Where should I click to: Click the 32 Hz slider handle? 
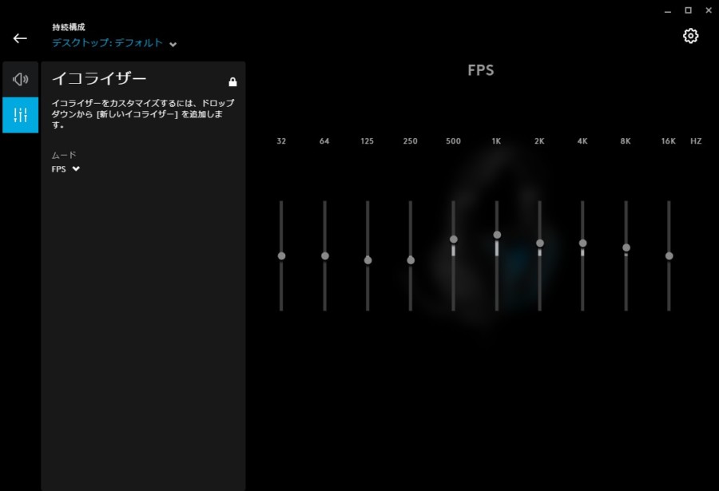(x=281, y=255)
